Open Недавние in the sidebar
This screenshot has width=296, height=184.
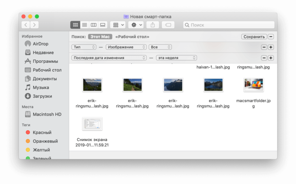[x=39, y=53]
